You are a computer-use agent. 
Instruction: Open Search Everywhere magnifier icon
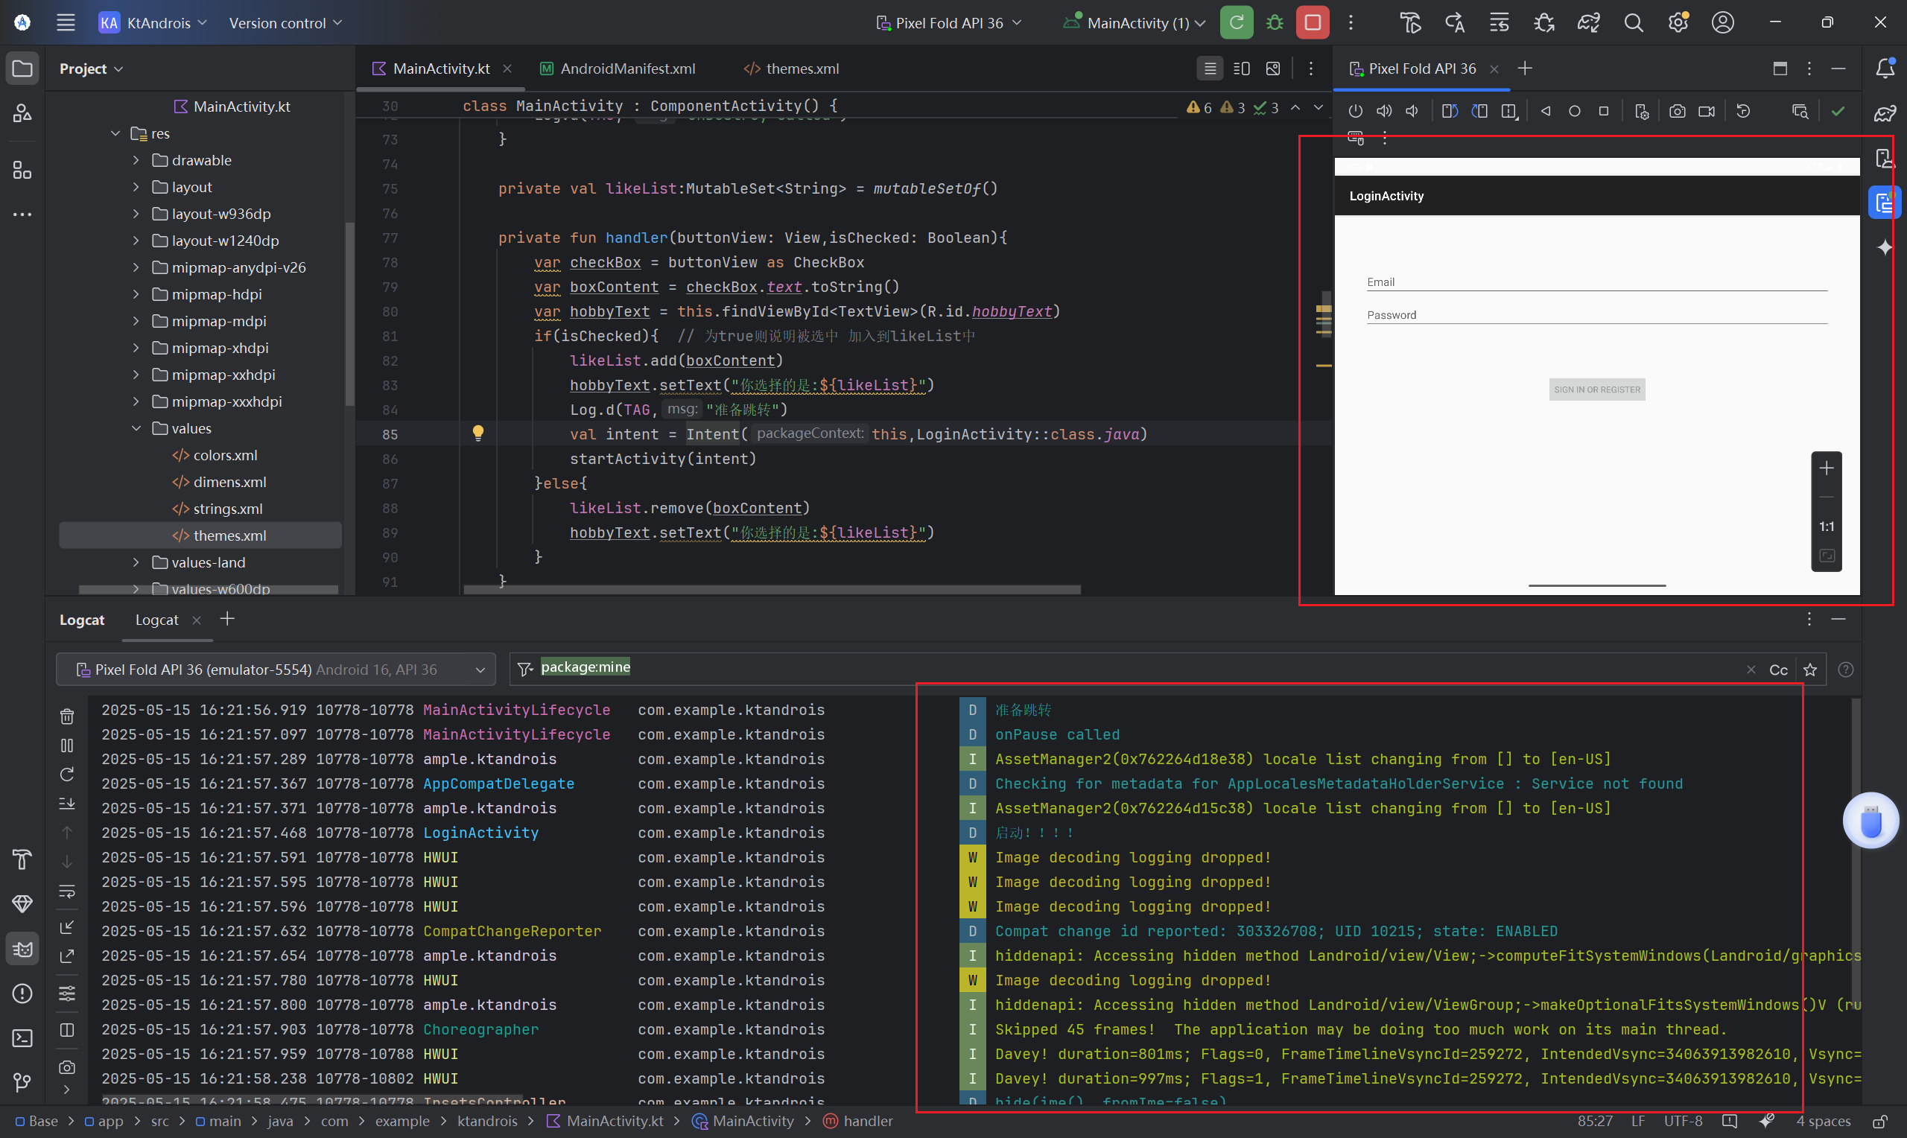(x=1634, y=22)
